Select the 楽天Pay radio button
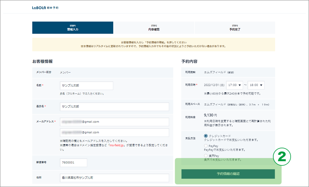 point(206,156)
